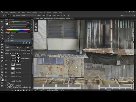Toggle pressure control for opacity

pos(50,16)
